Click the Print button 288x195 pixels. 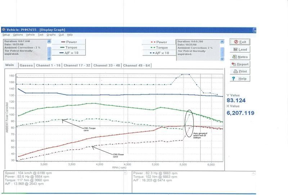pos(240,71)
